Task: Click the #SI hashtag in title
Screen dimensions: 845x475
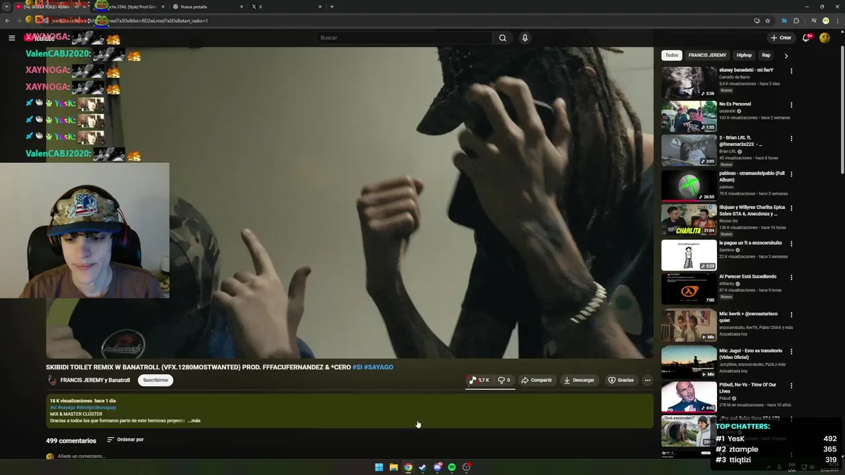Action: click(x=356, y=367)
